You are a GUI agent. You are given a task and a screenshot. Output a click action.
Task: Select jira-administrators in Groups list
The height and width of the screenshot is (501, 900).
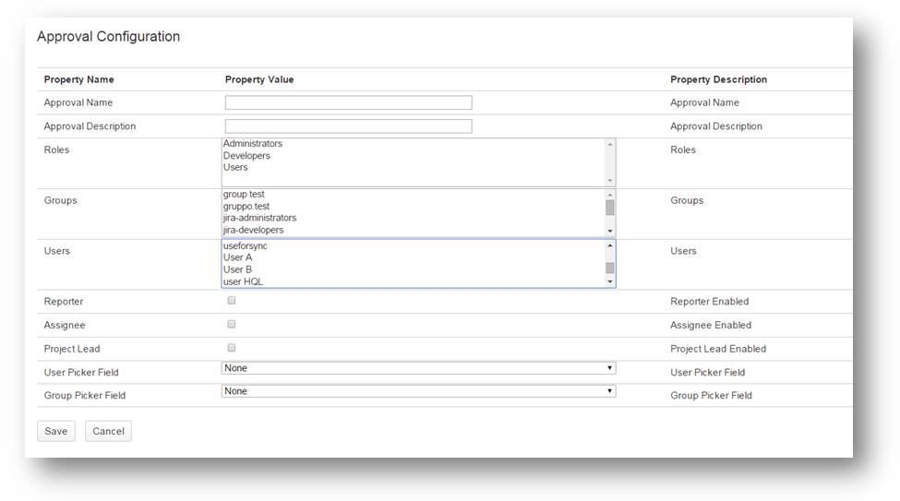(x=259, y=219)
